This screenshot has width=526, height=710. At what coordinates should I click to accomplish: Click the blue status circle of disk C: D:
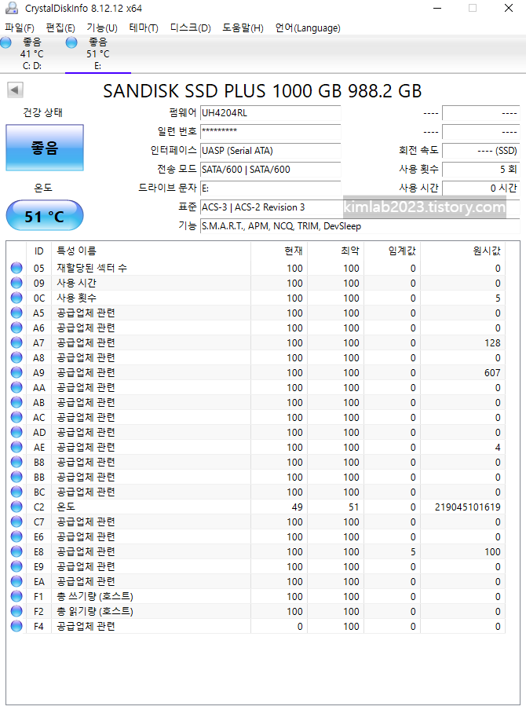click(5, 42)
